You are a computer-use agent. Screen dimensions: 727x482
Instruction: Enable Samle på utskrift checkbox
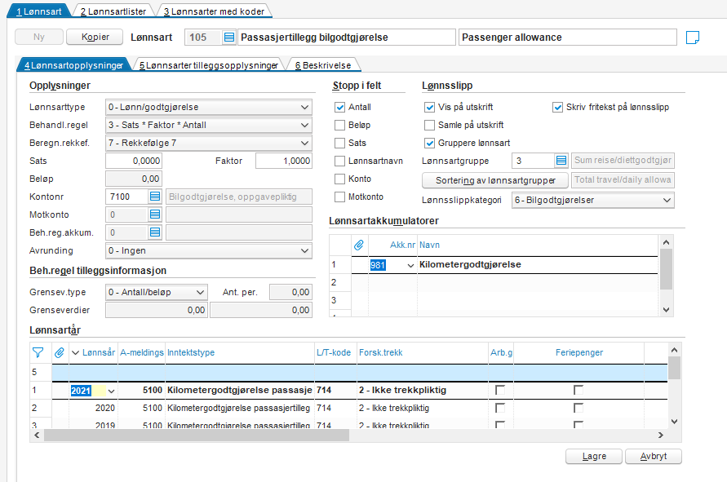click(x=430, y=125)
